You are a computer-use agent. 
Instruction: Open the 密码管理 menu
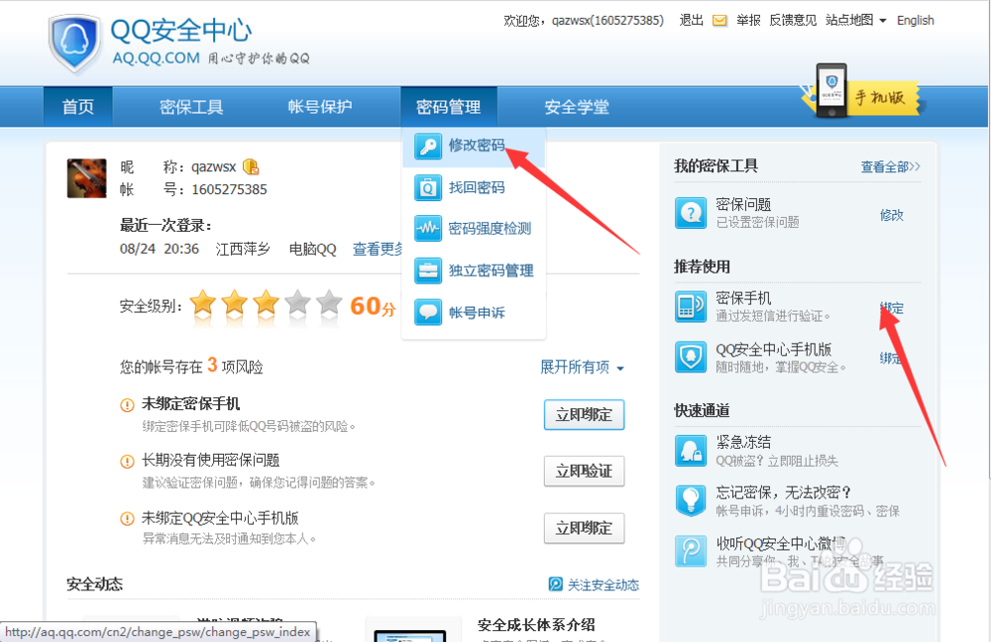click(x=449, y=106)
